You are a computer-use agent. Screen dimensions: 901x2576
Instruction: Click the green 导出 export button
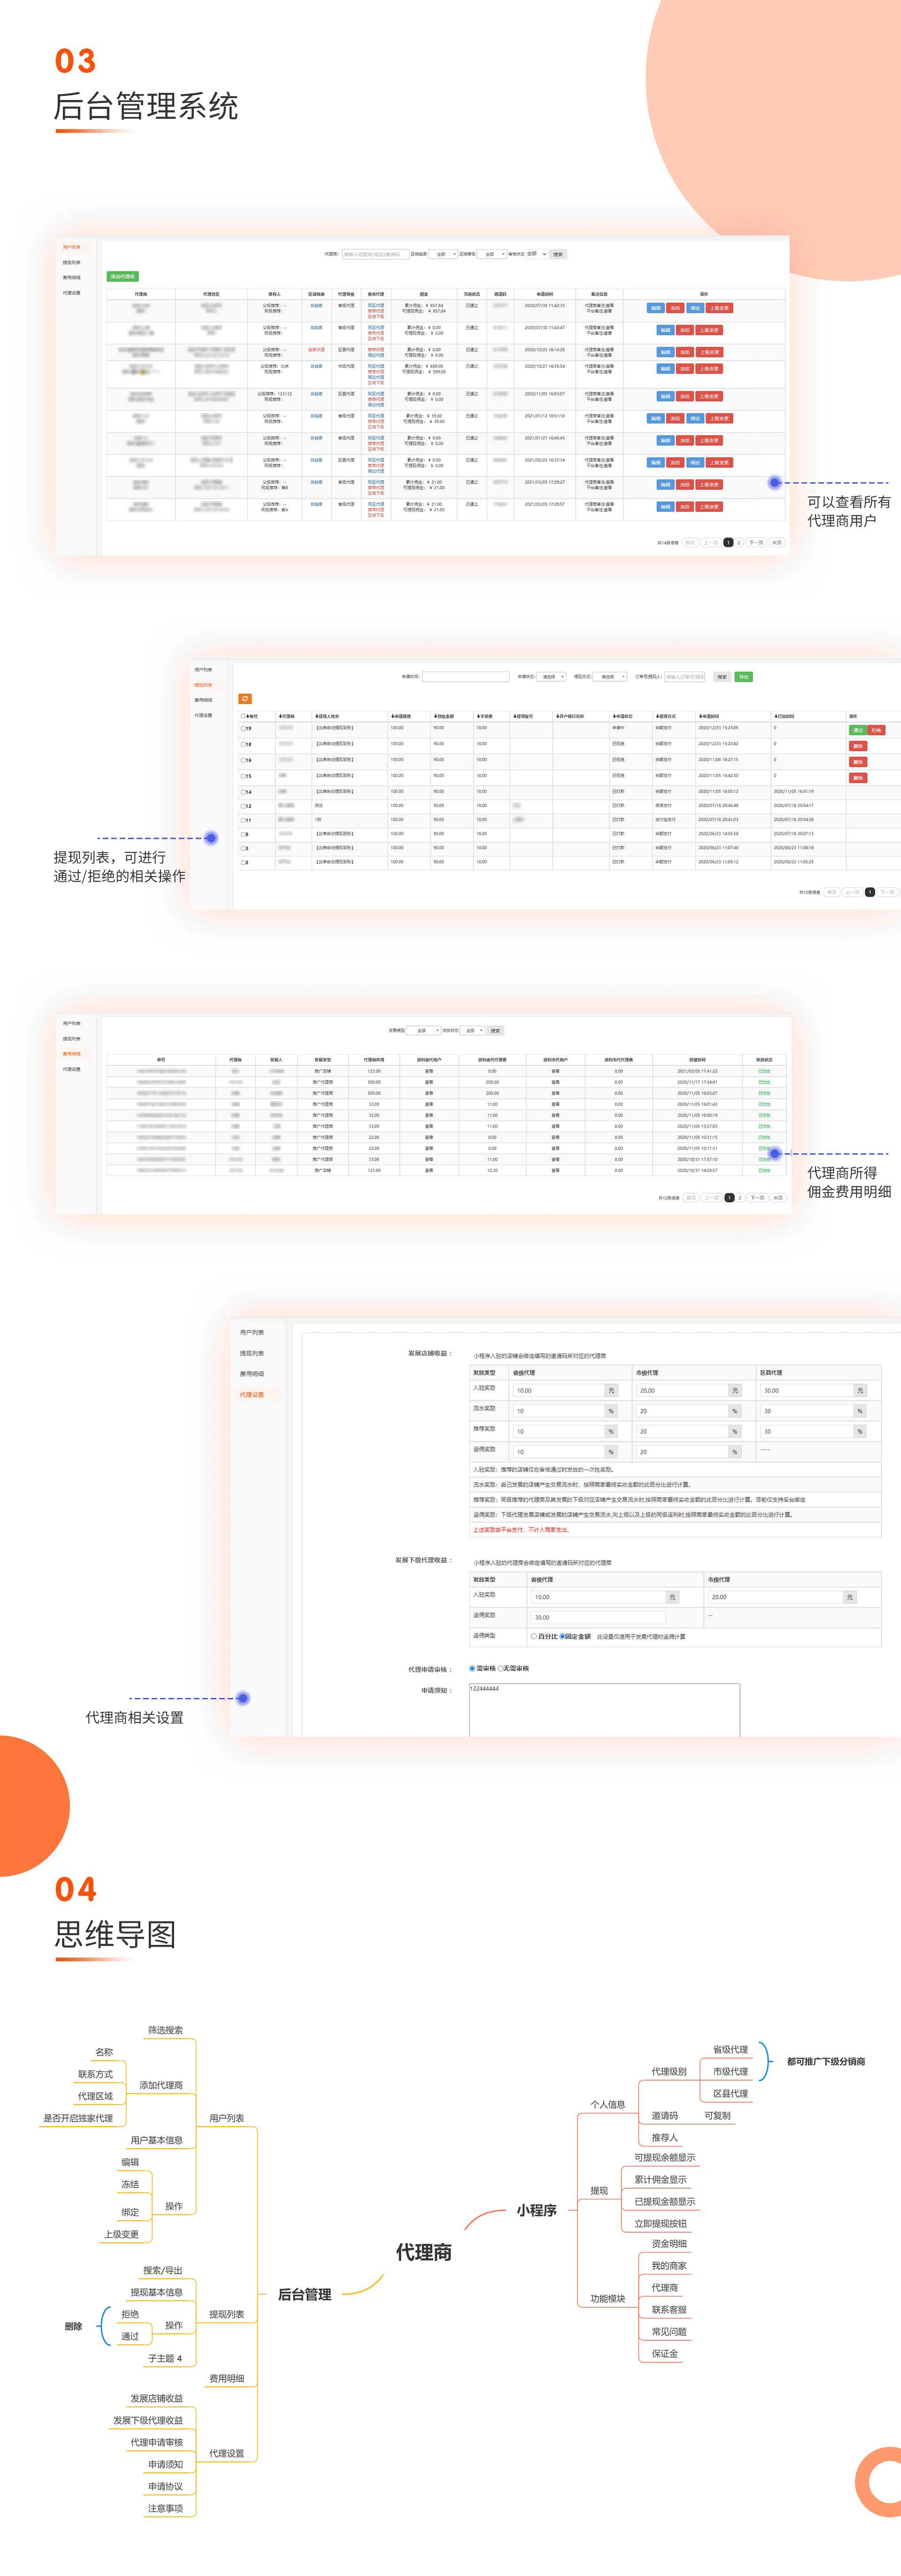pyautogui.click(x=743, y=677)
